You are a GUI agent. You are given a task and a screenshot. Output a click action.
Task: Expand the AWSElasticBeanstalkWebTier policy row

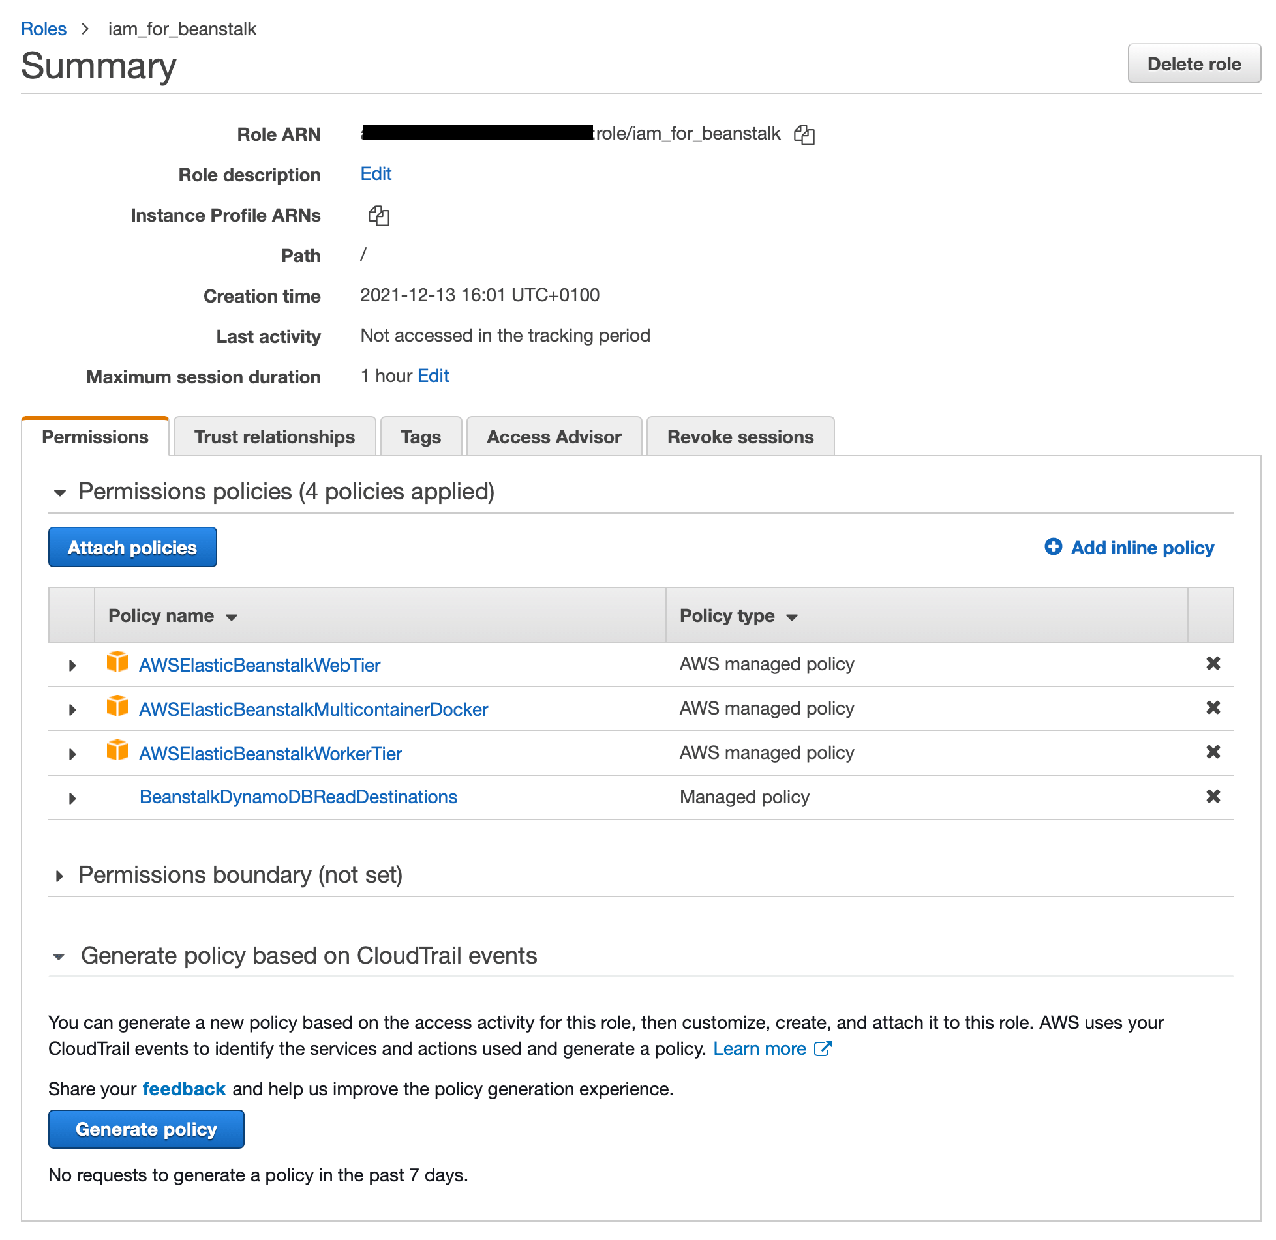coord(72,665)
